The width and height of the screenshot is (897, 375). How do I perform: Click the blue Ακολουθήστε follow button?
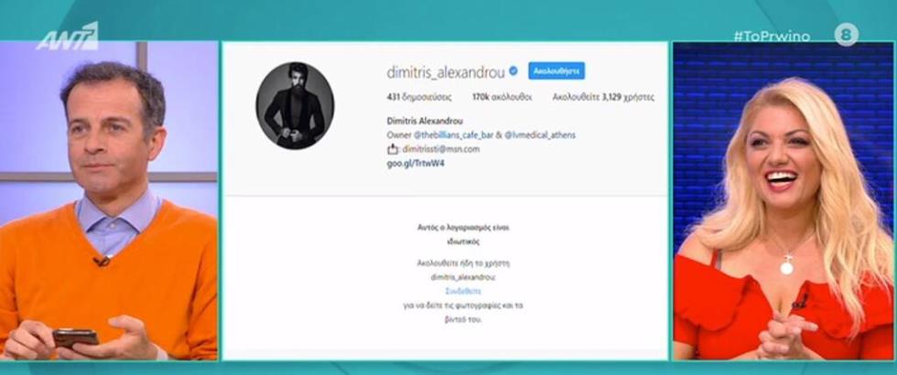point(557,71)
